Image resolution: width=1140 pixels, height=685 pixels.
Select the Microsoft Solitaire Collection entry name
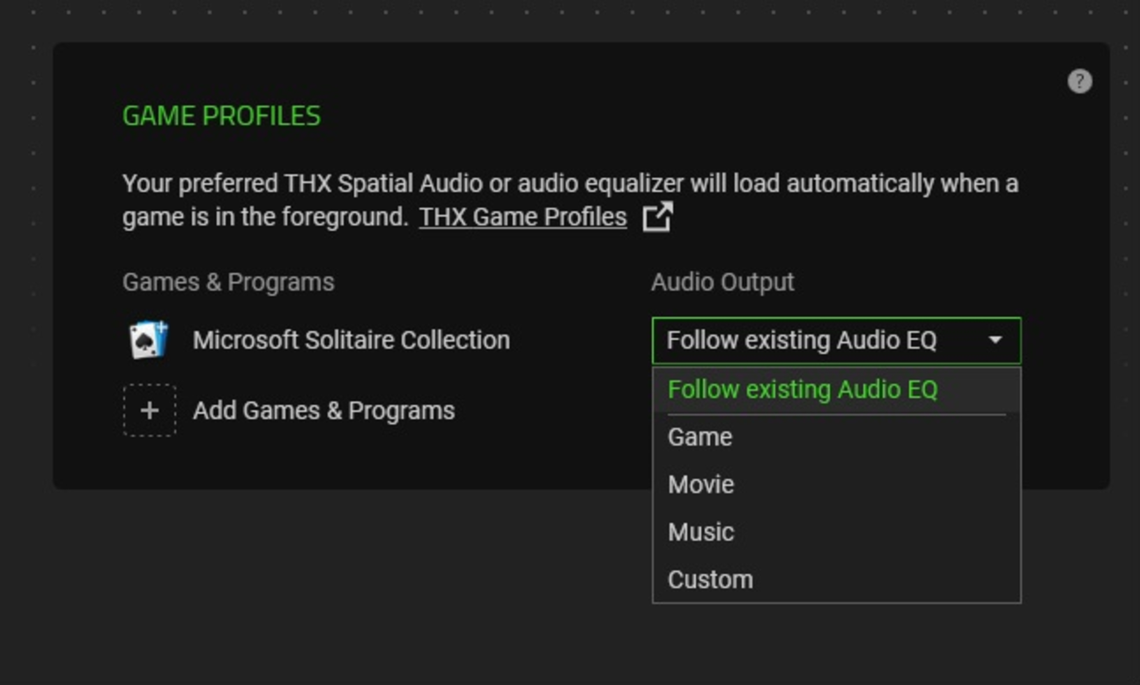[351, 340]
